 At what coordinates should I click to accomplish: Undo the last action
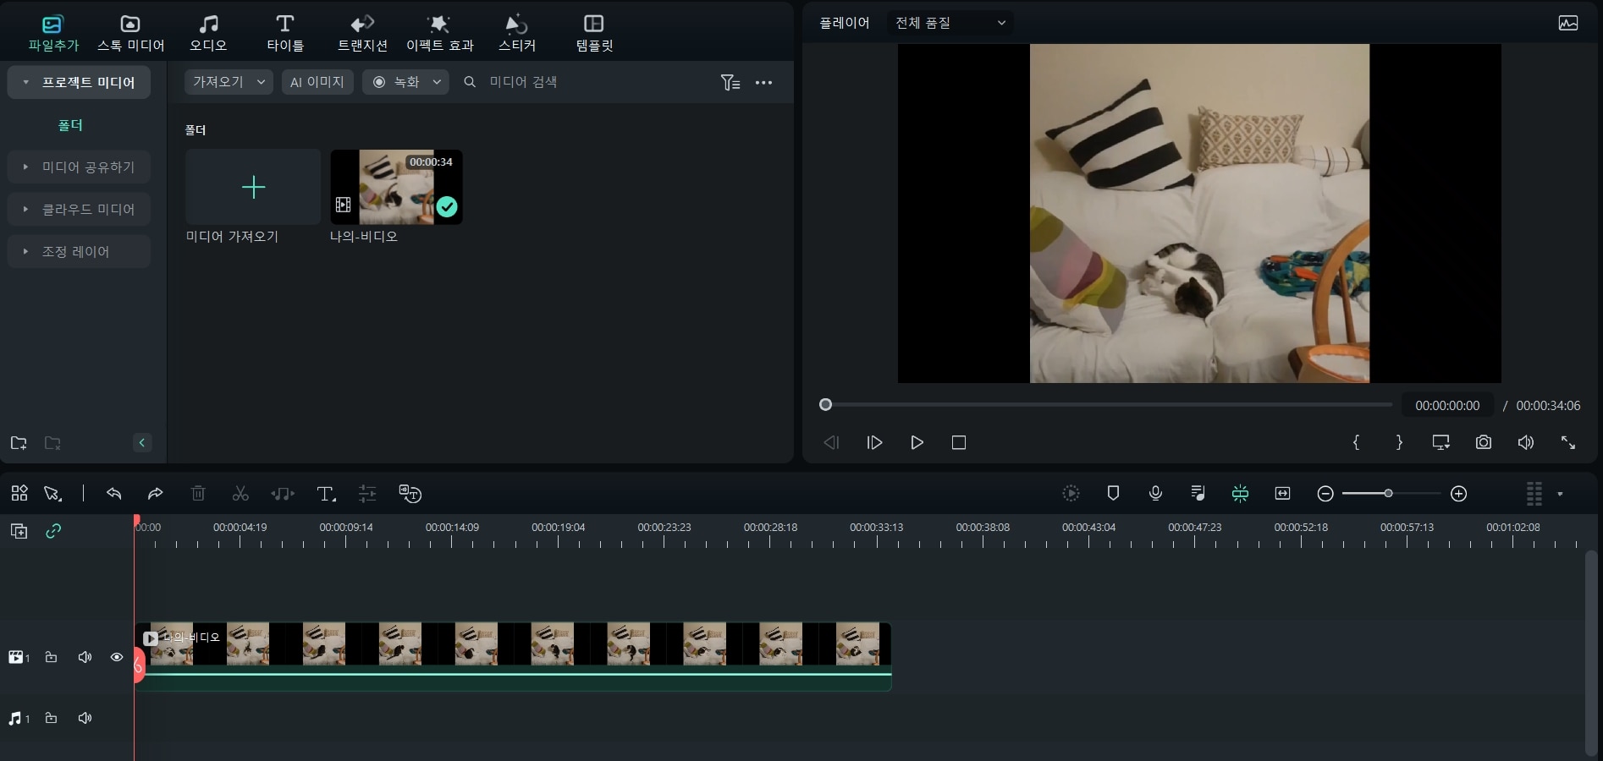pos(114,493)
